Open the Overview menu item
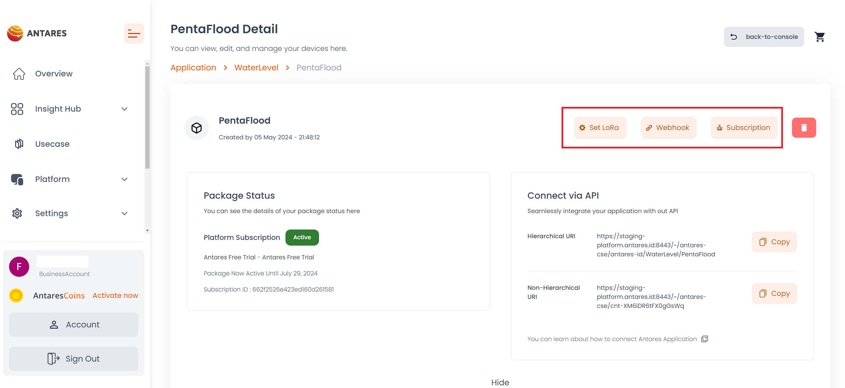Screen dimensions: 845x388 tap(54, 74)
